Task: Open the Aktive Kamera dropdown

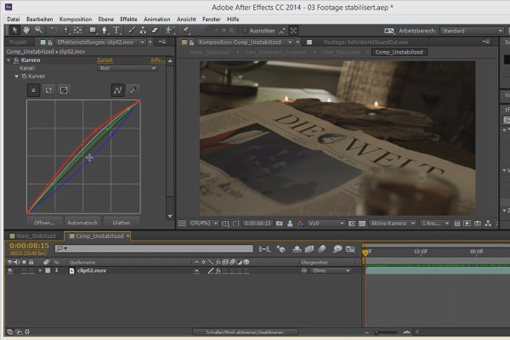Action: 393,224
